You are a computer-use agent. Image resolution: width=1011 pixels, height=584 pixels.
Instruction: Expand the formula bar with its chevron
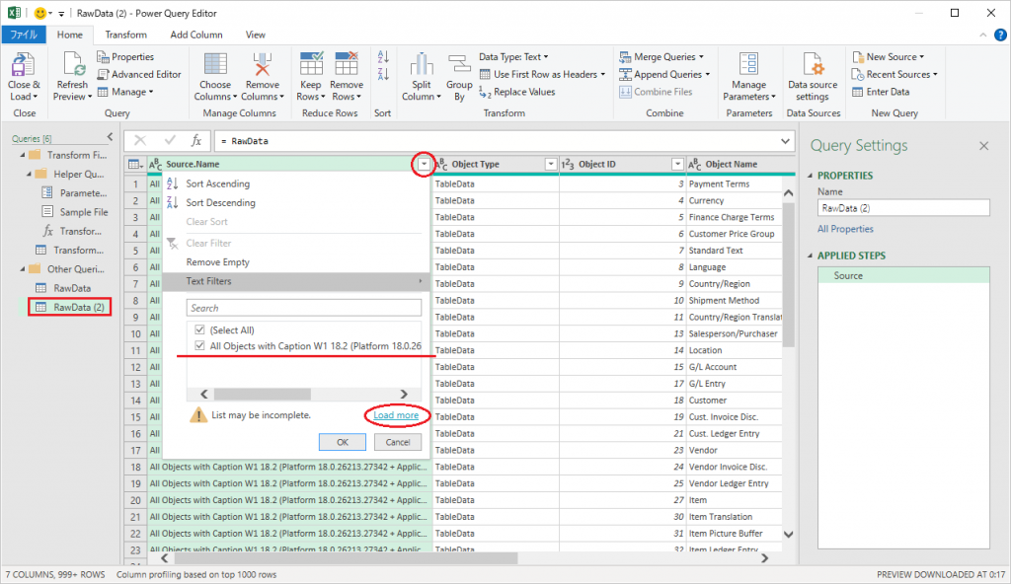[x=785, y=141]
